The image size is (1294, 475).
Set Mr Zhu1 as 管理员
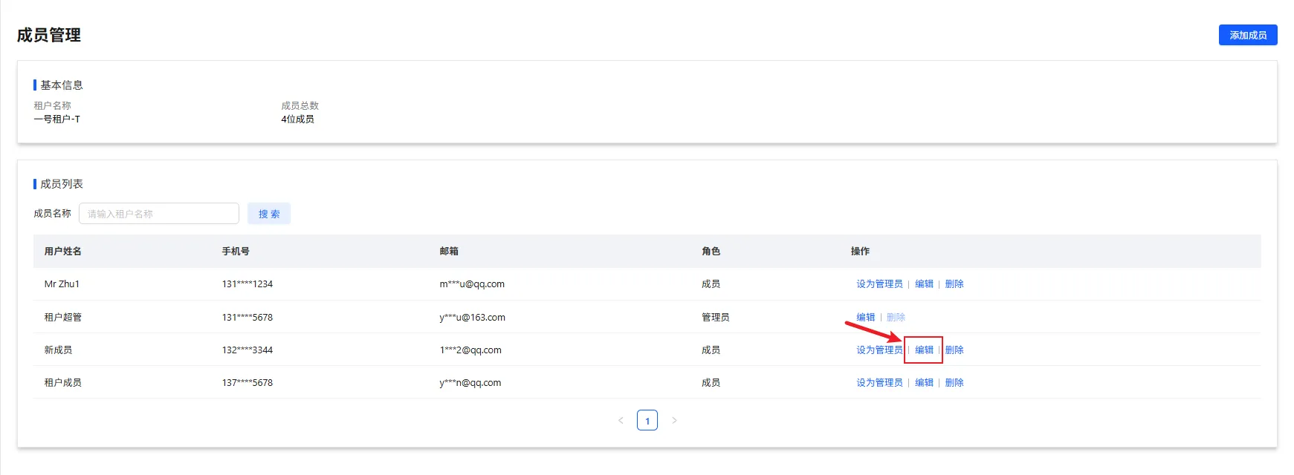pos(879,284)
